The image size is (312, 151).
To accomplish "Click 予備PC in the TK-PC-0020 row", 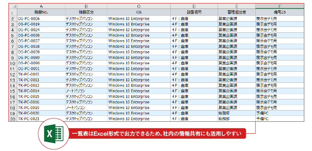I will (263, 113).
